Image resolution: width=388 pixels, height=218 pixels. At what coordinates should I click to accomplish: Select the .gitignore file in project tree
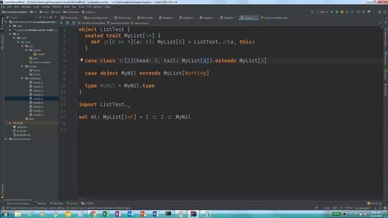pos(20,127)
